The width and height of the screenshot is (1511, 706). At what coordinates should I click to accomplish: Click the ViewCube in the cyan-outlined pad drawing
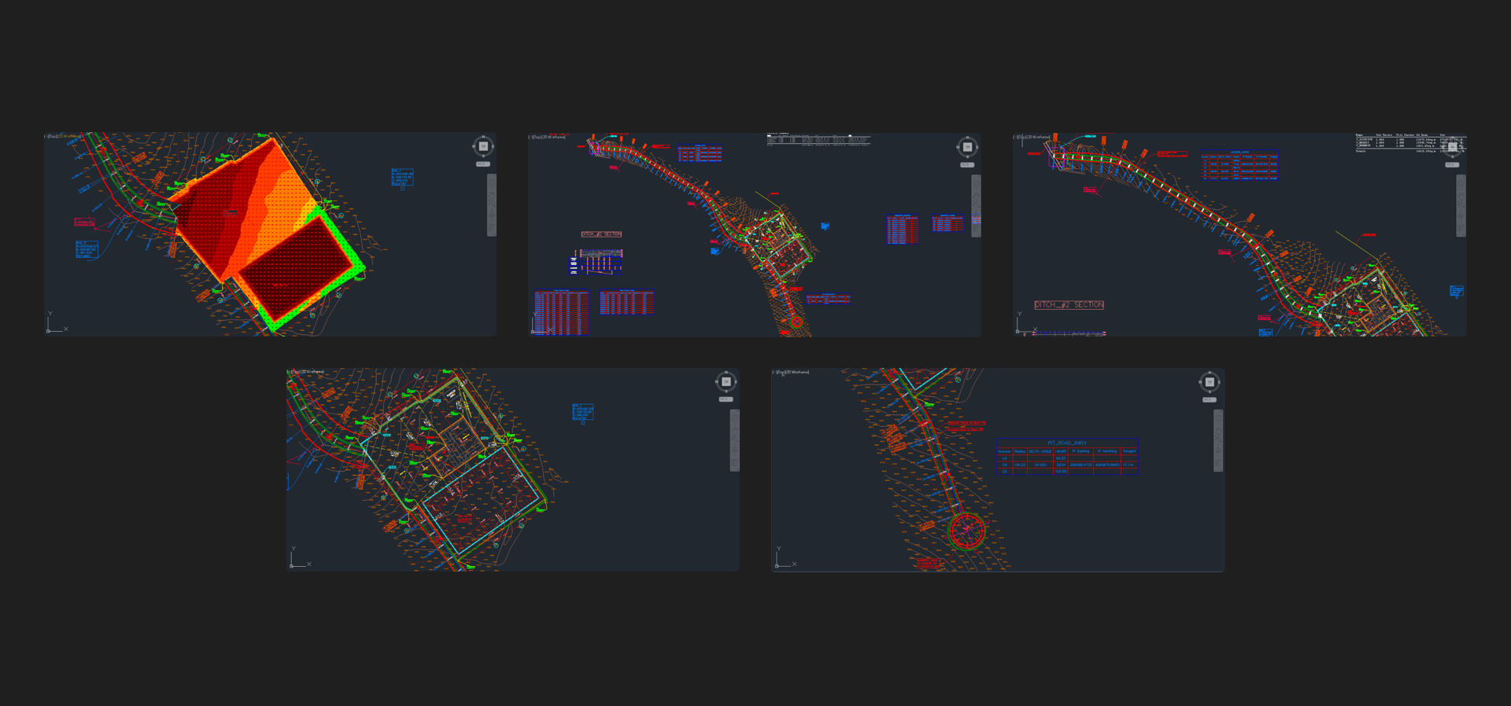point(726,382)
